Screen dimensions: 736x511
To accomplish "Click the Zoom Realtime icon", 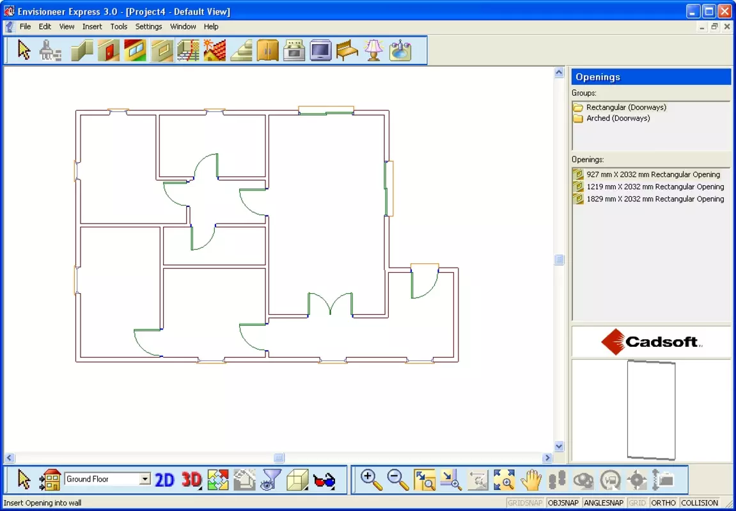I will click(x=451, y=480).
